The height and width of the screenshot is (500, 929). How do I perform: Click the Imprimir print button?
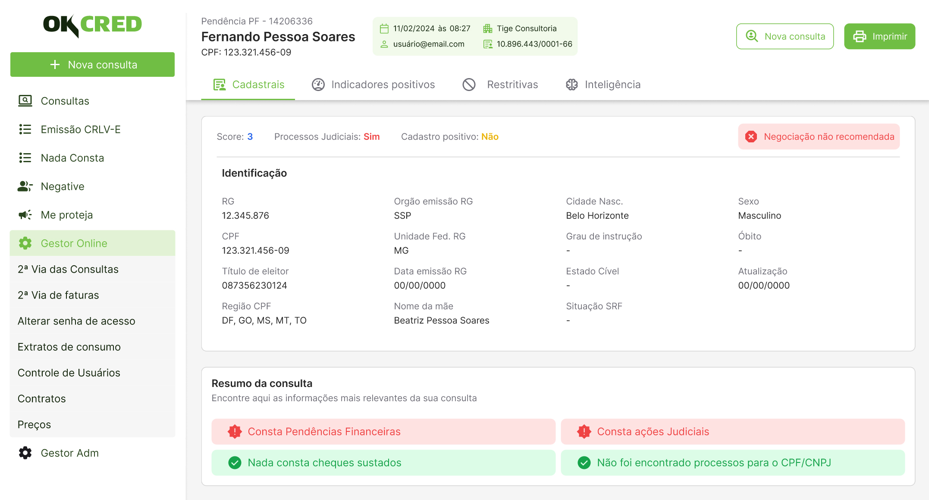pos(879,36)
